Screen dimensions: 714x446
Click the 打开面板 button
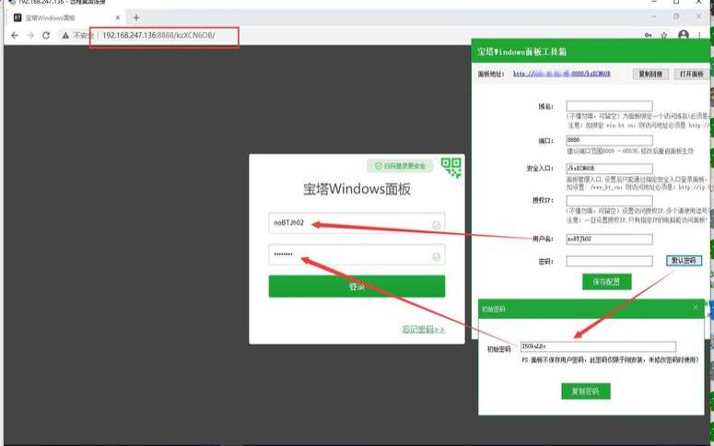click(691, 74)
